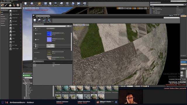Click browse magnifier under Normal texture
The image size is (187, 105).
click(x=55, y=40)
